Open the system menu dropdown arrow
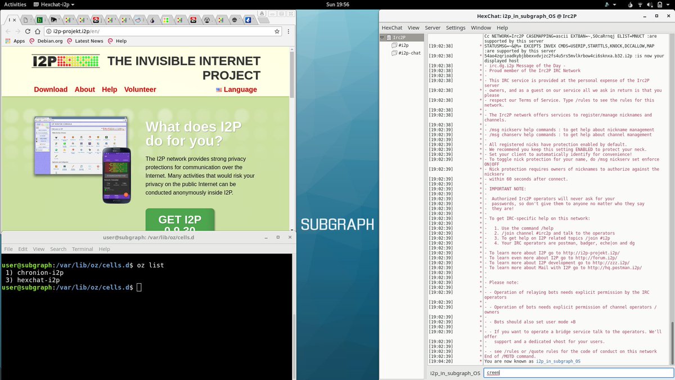Screen dimensions: 675x380 click(x=668, y=5)
